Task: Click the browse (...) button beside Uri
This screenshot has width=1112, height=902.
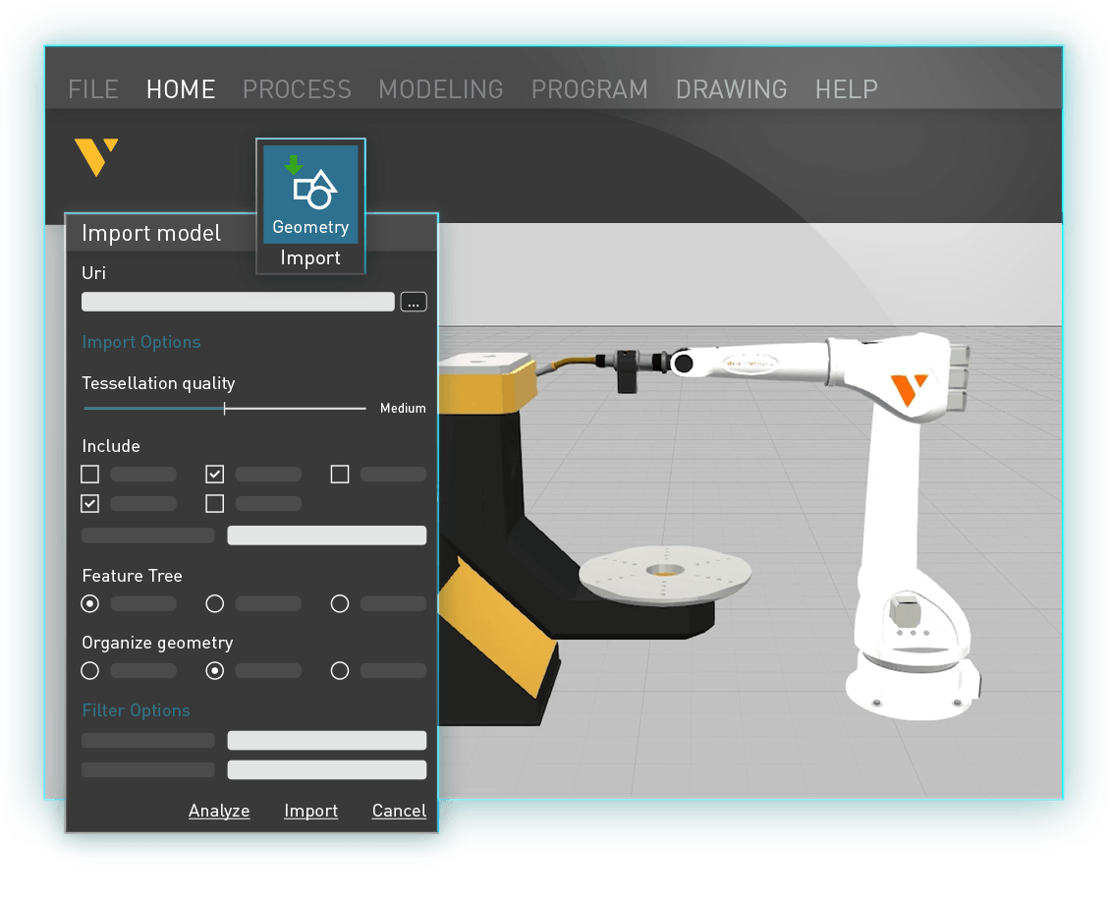Action: (x=414, y=302)
